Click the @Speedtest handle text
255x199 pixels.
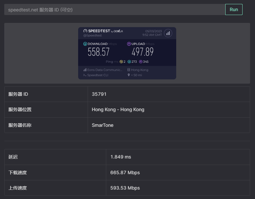coord(93,35)
